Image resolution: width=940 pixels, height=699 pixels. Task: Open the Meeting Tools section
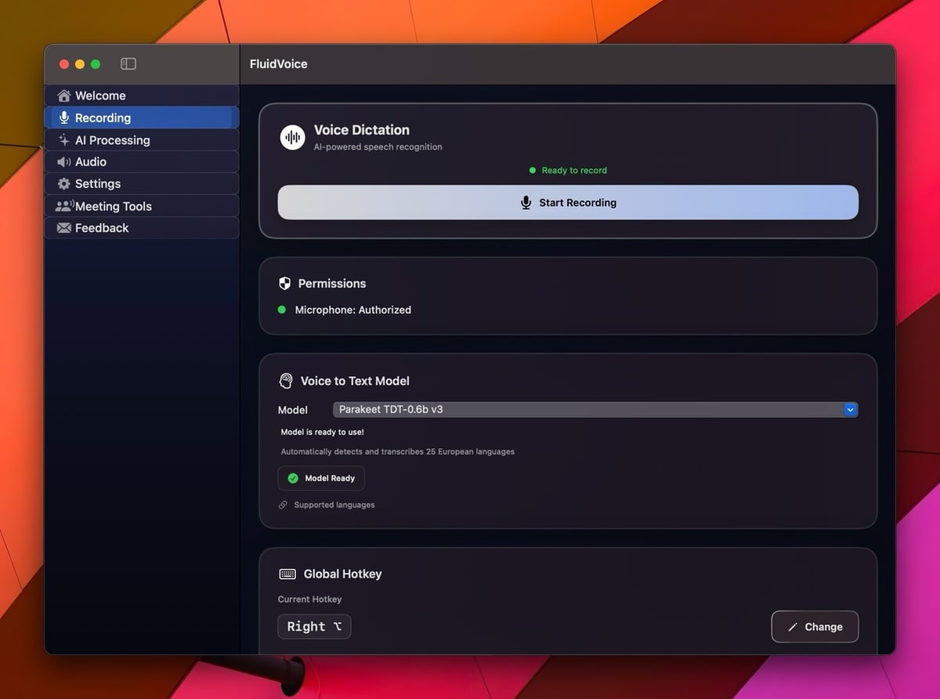[x=114, y=206]
